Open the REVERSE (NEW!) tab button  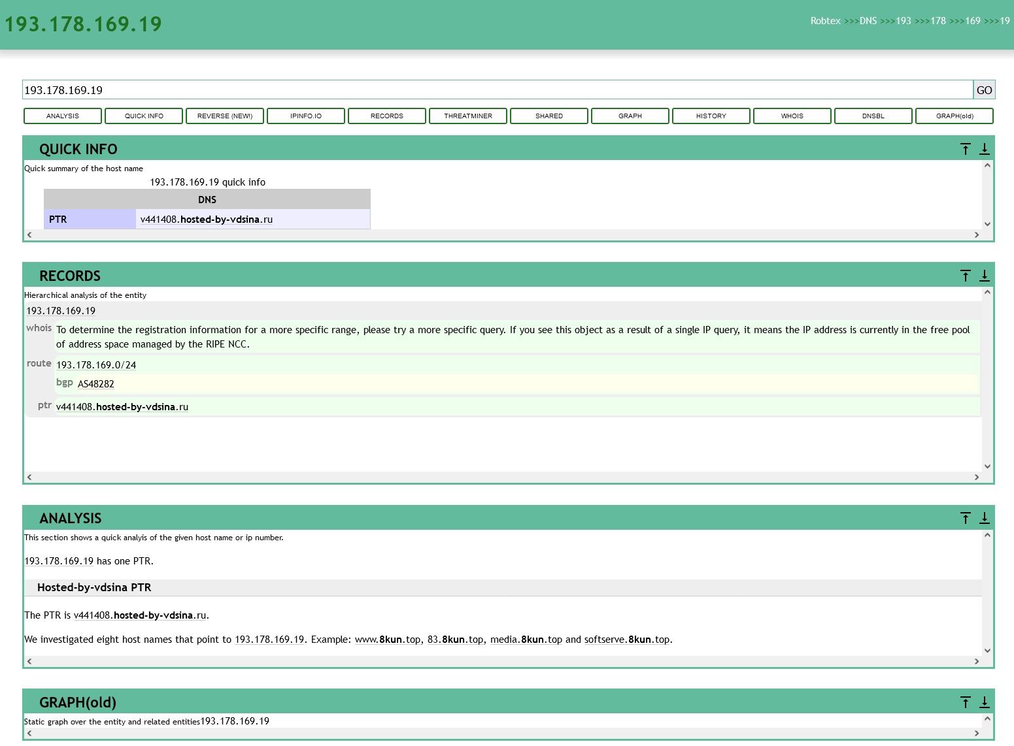225,116
